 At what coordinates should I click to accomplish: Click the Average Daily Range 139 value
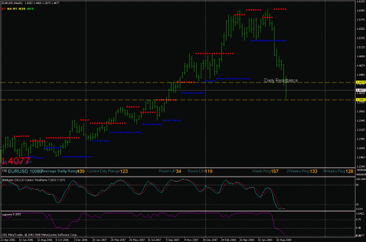pos(81,171)
